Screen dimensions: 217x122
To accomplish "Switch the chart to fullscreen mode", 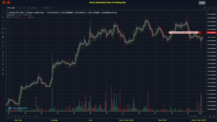I will [209, 8].
